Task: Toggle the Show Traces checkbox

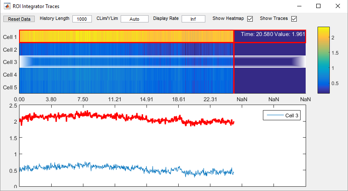Action: (x=294, y=19)
